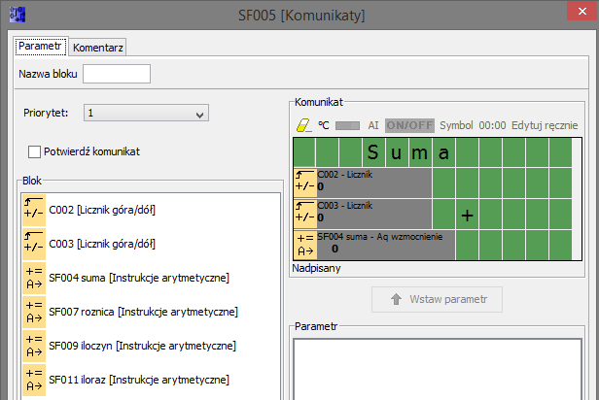This screenshot has width=599, height=400.
Task: Toggle the ON/OFF display option
Action: coord(409,125)
